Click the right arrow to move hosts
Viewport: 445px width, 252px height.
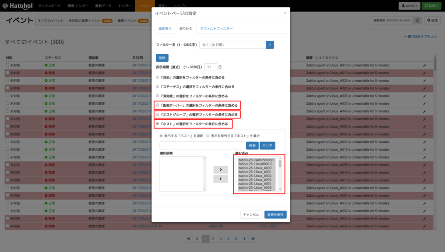(x=220, y=170)
